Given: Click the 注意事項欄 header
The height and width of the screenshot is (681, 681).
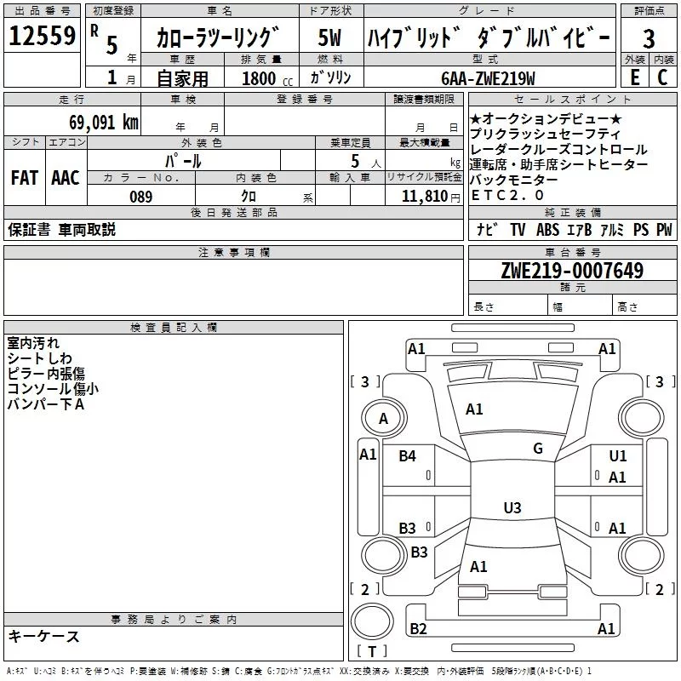Looking at the screenshot, I should click(x=233, y=252).
